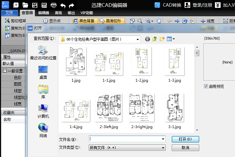Click the file list scrollbar up arrow
The image size is (235, 157).
coord(197,47)
